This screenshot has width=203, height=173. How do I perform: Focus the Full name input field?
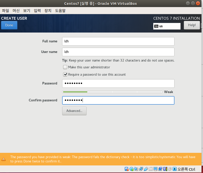pos(118,41)
